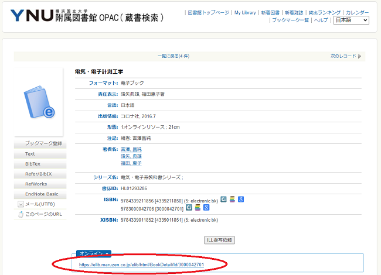Image resolution: width=381 pixels, height=275 pixels.
Task: Open the stacked-books Calil icon for ISBN 9784339211856
Action: [232, 200]
